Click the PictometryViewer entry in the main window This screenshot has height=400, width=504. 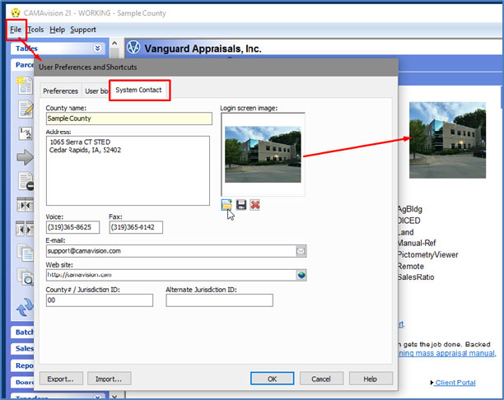tap(427, 255)
